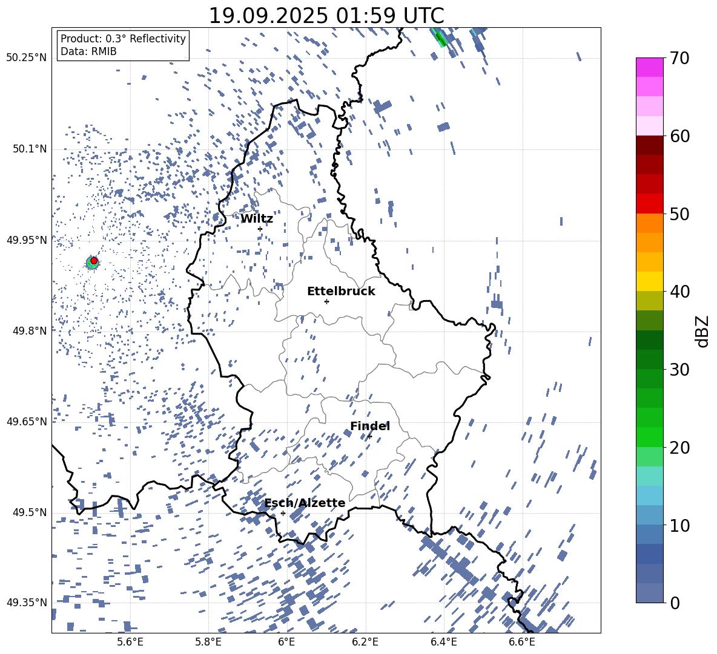This screenshot has width=717, height=654.
Task: Click the Ettelbruck station cross marker
Action: tap(326, 301)
